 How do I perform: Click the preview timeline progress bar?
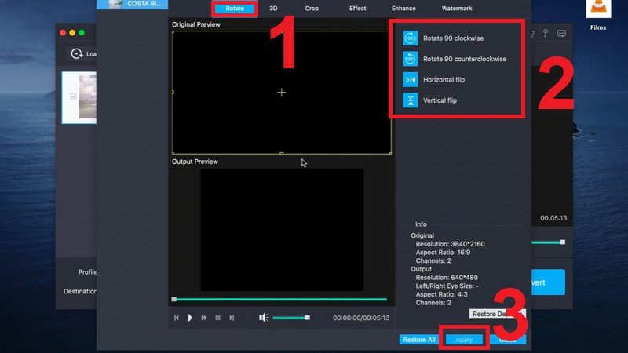click(279, 300)
